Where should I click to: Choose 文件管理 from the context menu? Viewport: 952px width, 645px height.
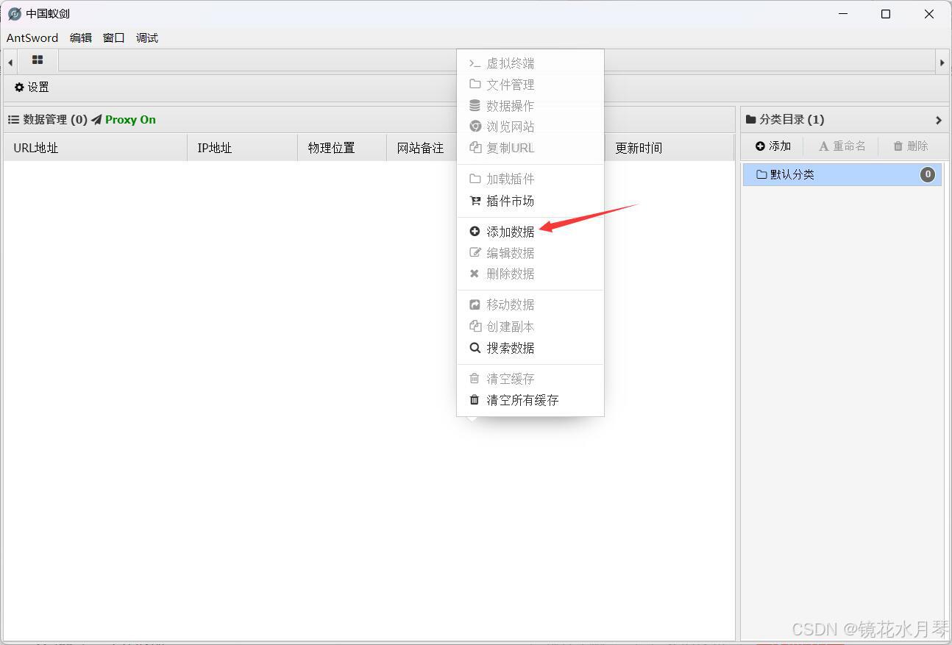pyautogui.click(x=530, y=85)
